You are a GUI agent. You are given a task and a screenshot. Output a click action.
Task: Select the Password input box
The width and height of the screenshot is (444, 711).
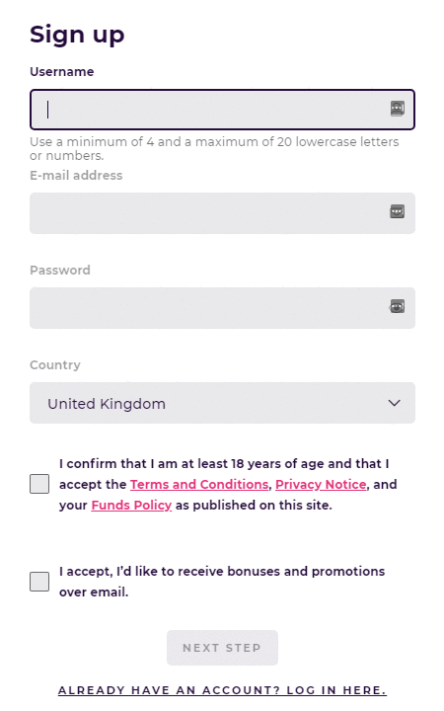click(222, 308)
